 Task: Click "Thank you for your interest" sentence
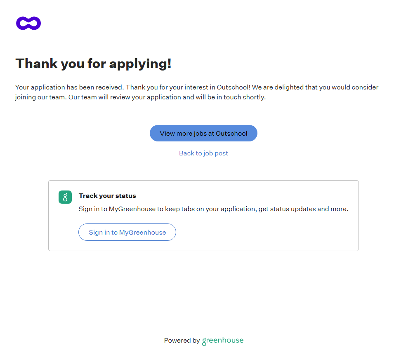click(x=167, y=87)
